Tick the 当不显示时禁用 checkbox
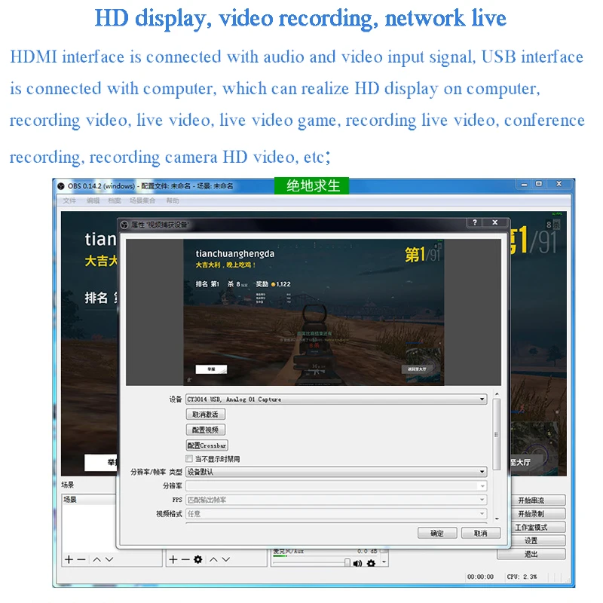The height and width of the screenshot is (603, 603). pos(189,459)
